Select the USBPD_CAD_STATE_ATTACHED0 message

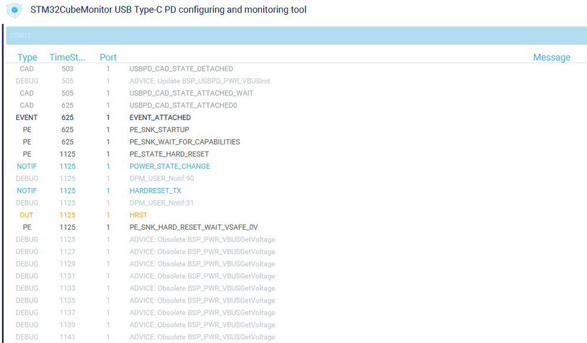tap(183, 106)
